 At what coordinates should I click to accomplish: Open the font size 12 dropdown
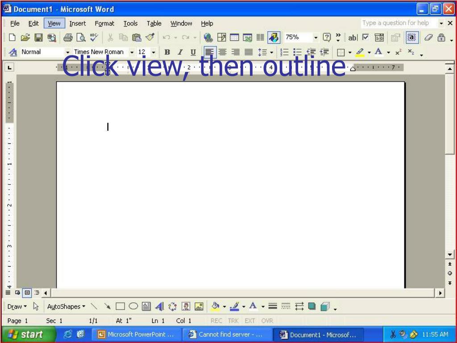pos(154,53)
